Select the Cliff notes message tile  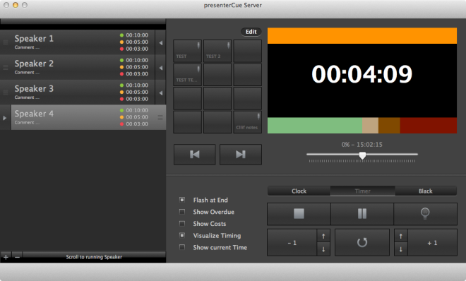pos(248,122)
